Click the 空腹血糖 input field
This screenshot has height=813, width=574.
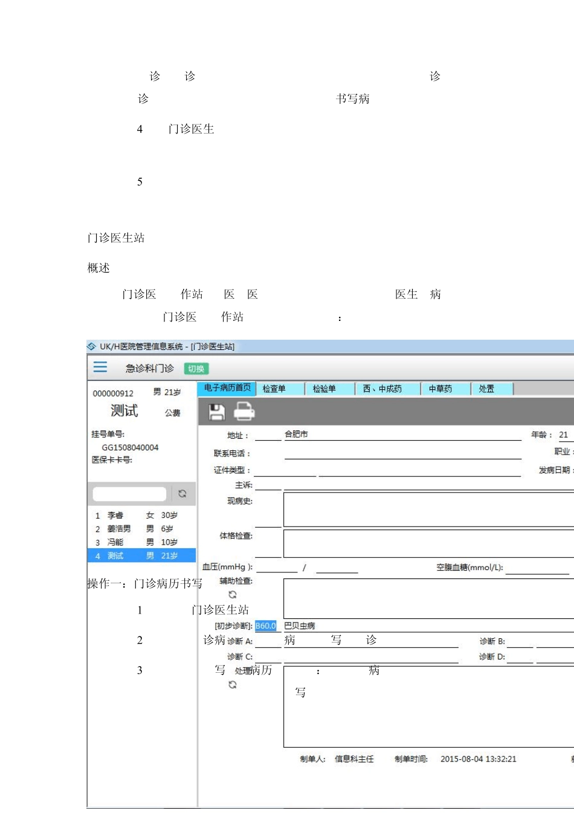click(538, 568)
